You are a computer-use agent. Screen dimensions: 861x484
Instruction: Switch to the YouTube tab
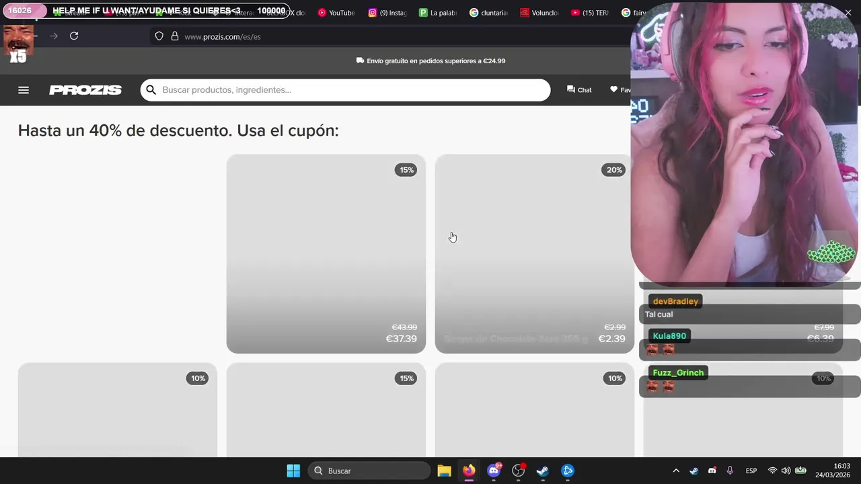[336, 12]
